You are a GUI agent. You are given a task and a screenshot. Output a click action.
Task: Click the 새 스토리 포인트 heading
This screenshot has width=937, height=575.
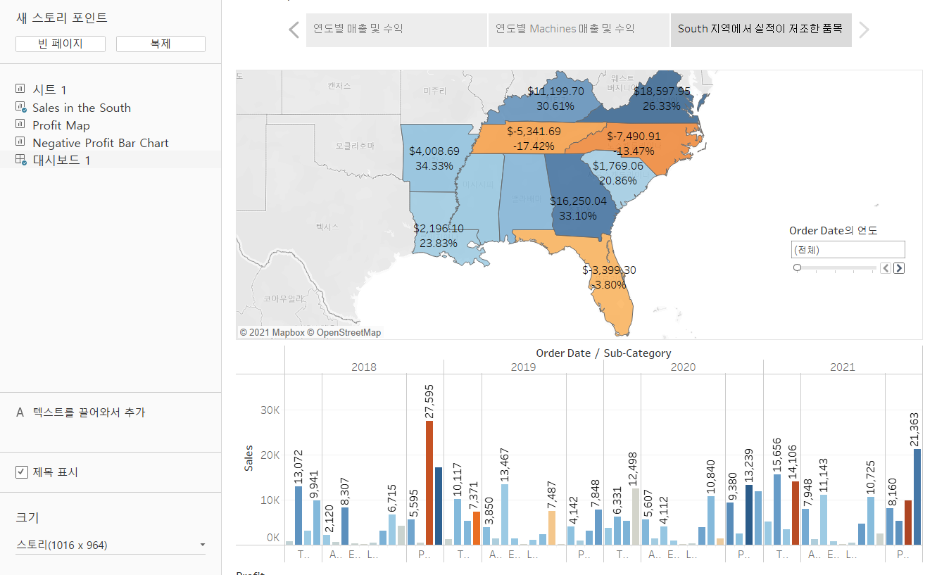[62, 18]
